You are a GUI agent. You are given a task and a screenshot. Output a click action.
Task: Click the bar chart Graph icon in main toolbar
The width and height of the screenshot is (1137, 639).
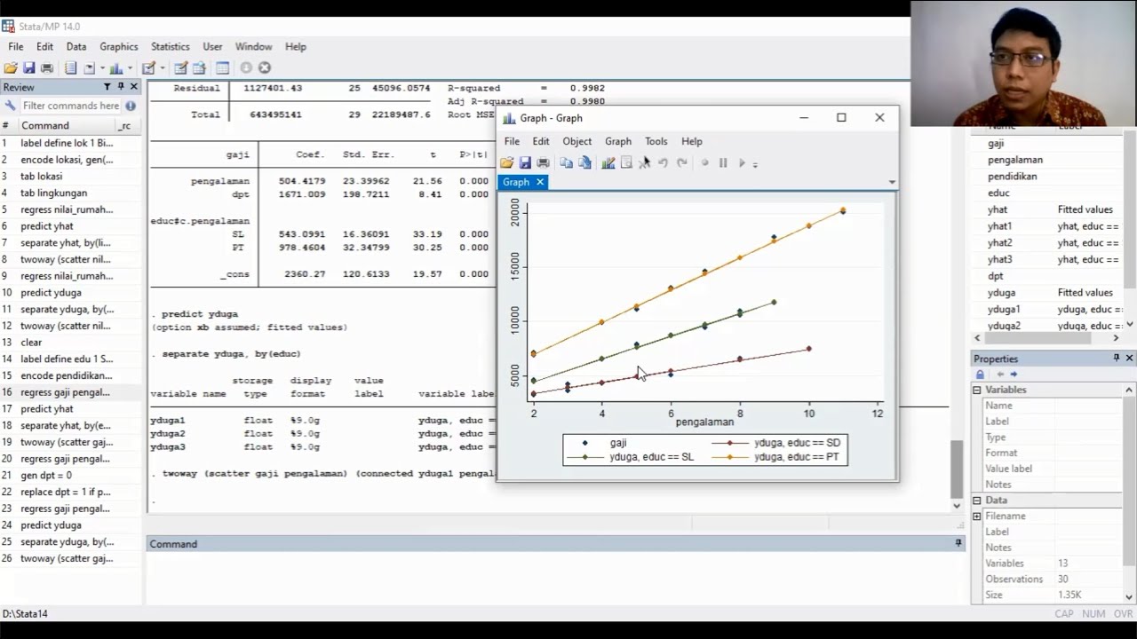pos(116,68)
